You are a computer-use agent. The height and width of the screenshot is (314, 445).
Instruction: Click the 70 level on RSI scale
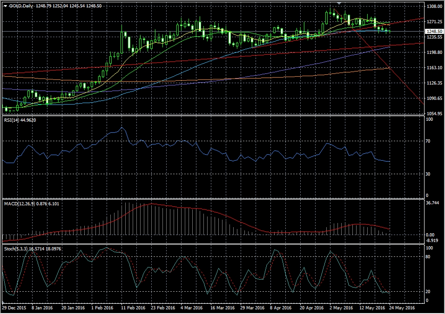click(x=429, y=141)
